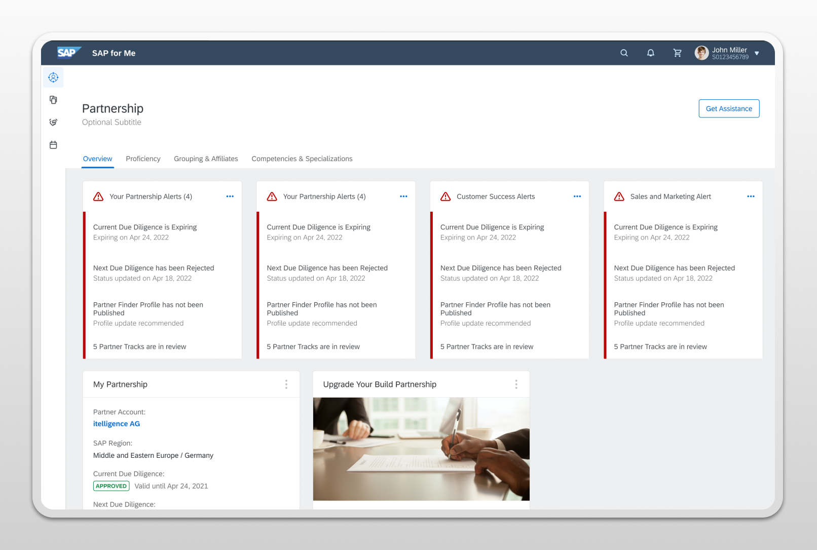Open the notifications bell
Screen dimensions: 817x550
pos(651,53)
